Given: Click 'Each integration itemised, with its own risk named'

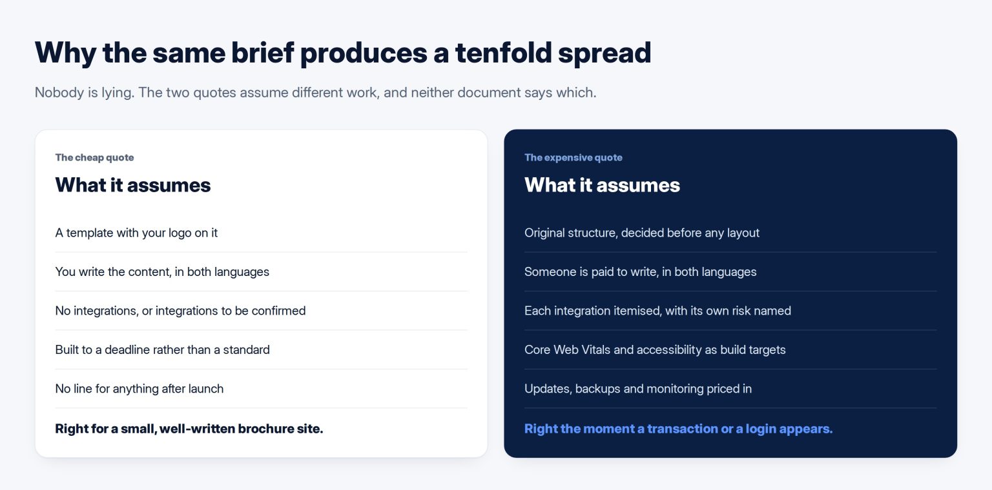Looking at the screenshot, I should click(x=657, y=311).
